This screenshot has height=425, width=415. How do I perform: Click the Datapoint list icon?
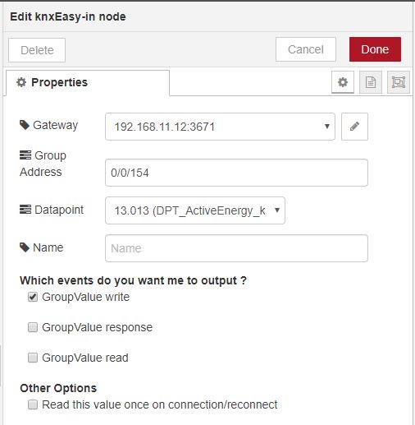pos(25,210)
